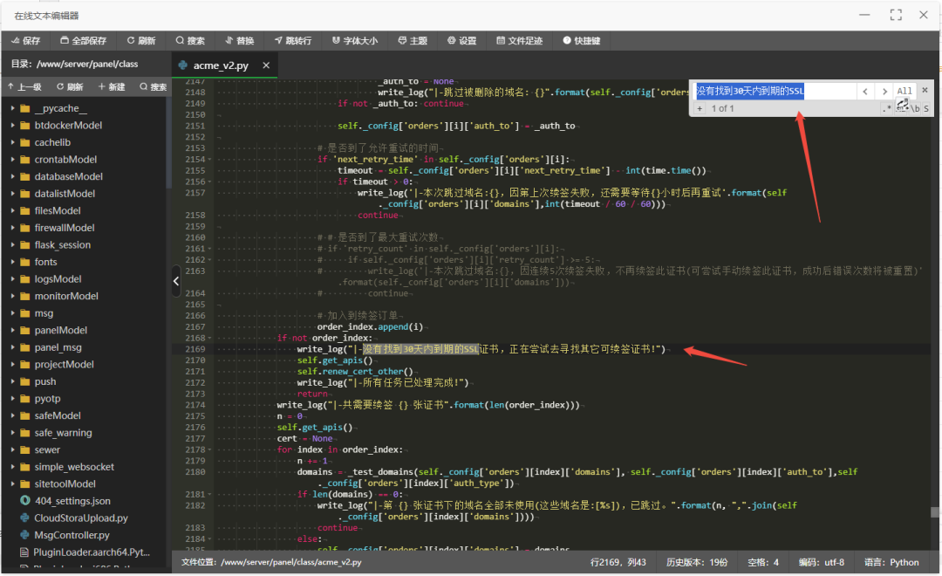Viewport: 942px width, 576px height.
Task: Open 字体大小 (font size) option
Action: click(x=354, y=41)
